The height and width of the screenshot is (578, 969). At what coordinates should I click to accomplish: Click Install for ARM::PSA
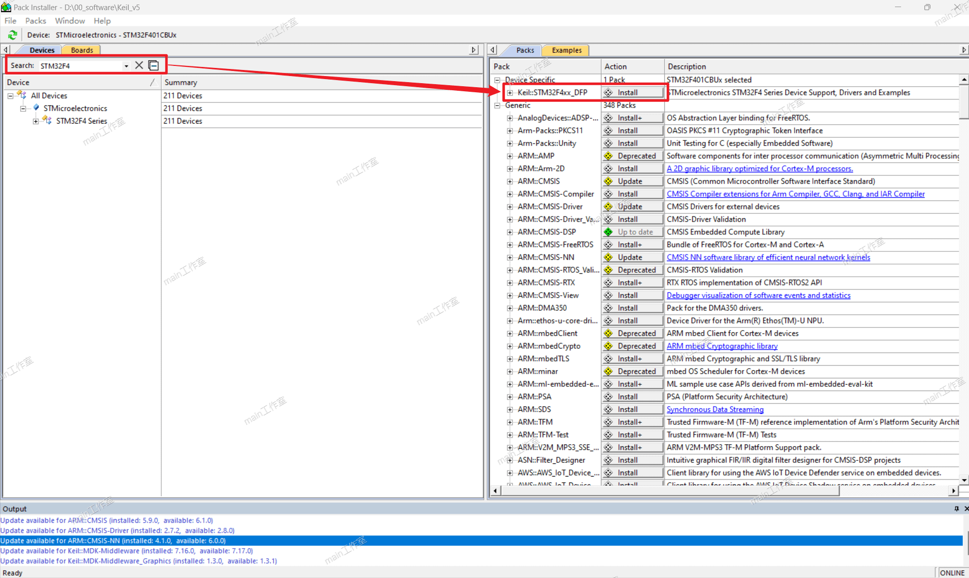[x=633, y=397]
